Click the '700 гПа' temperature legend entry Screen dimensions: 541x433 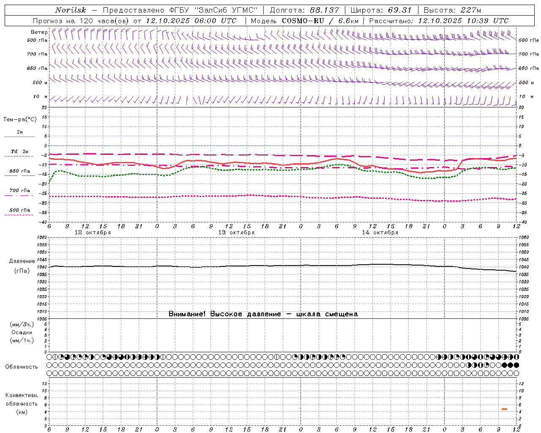19,190
